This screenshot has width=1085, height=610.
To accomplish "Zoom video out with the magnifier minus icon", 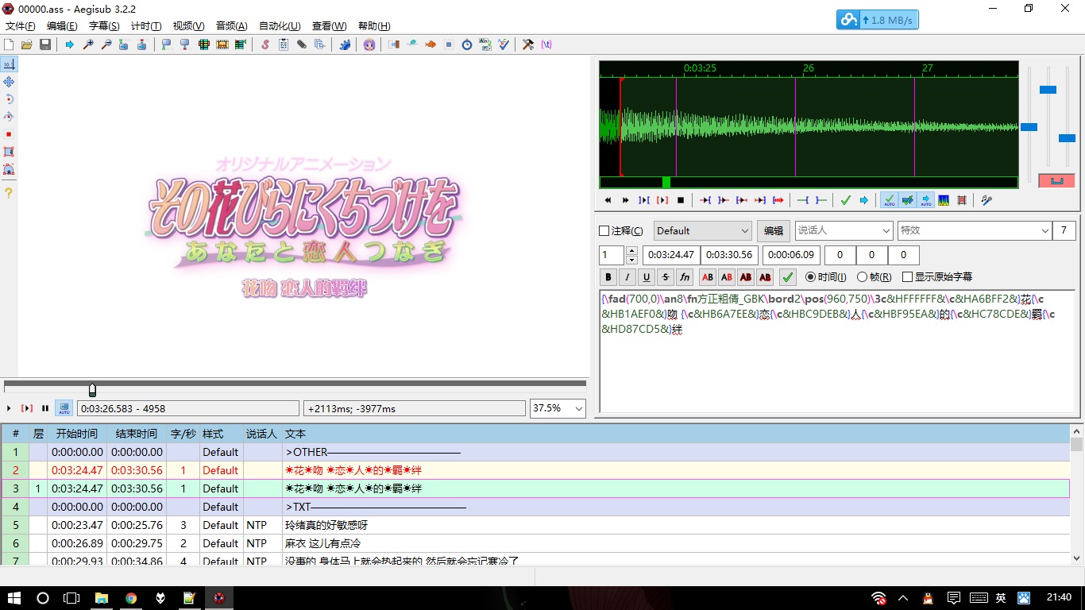I will click(x=106, y=44).
